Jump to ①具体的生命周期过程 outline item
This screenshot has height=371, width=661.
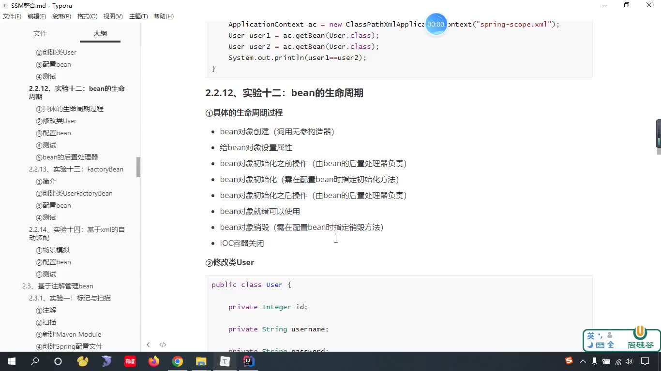coord(70,109)
